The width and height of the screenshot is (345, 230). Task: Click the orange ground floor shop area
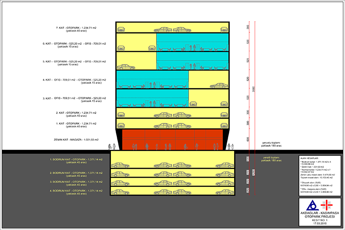coord(172,140)
